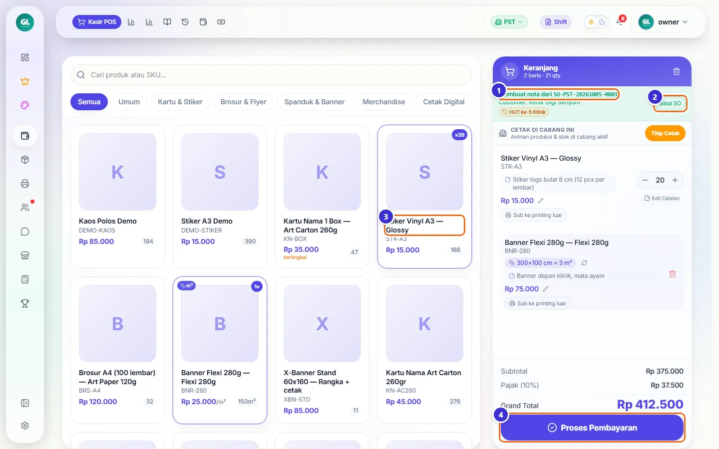This screenshot has width=719, height=449.
Task: Click the quantity value 20 field
Action: coord(660,180)
